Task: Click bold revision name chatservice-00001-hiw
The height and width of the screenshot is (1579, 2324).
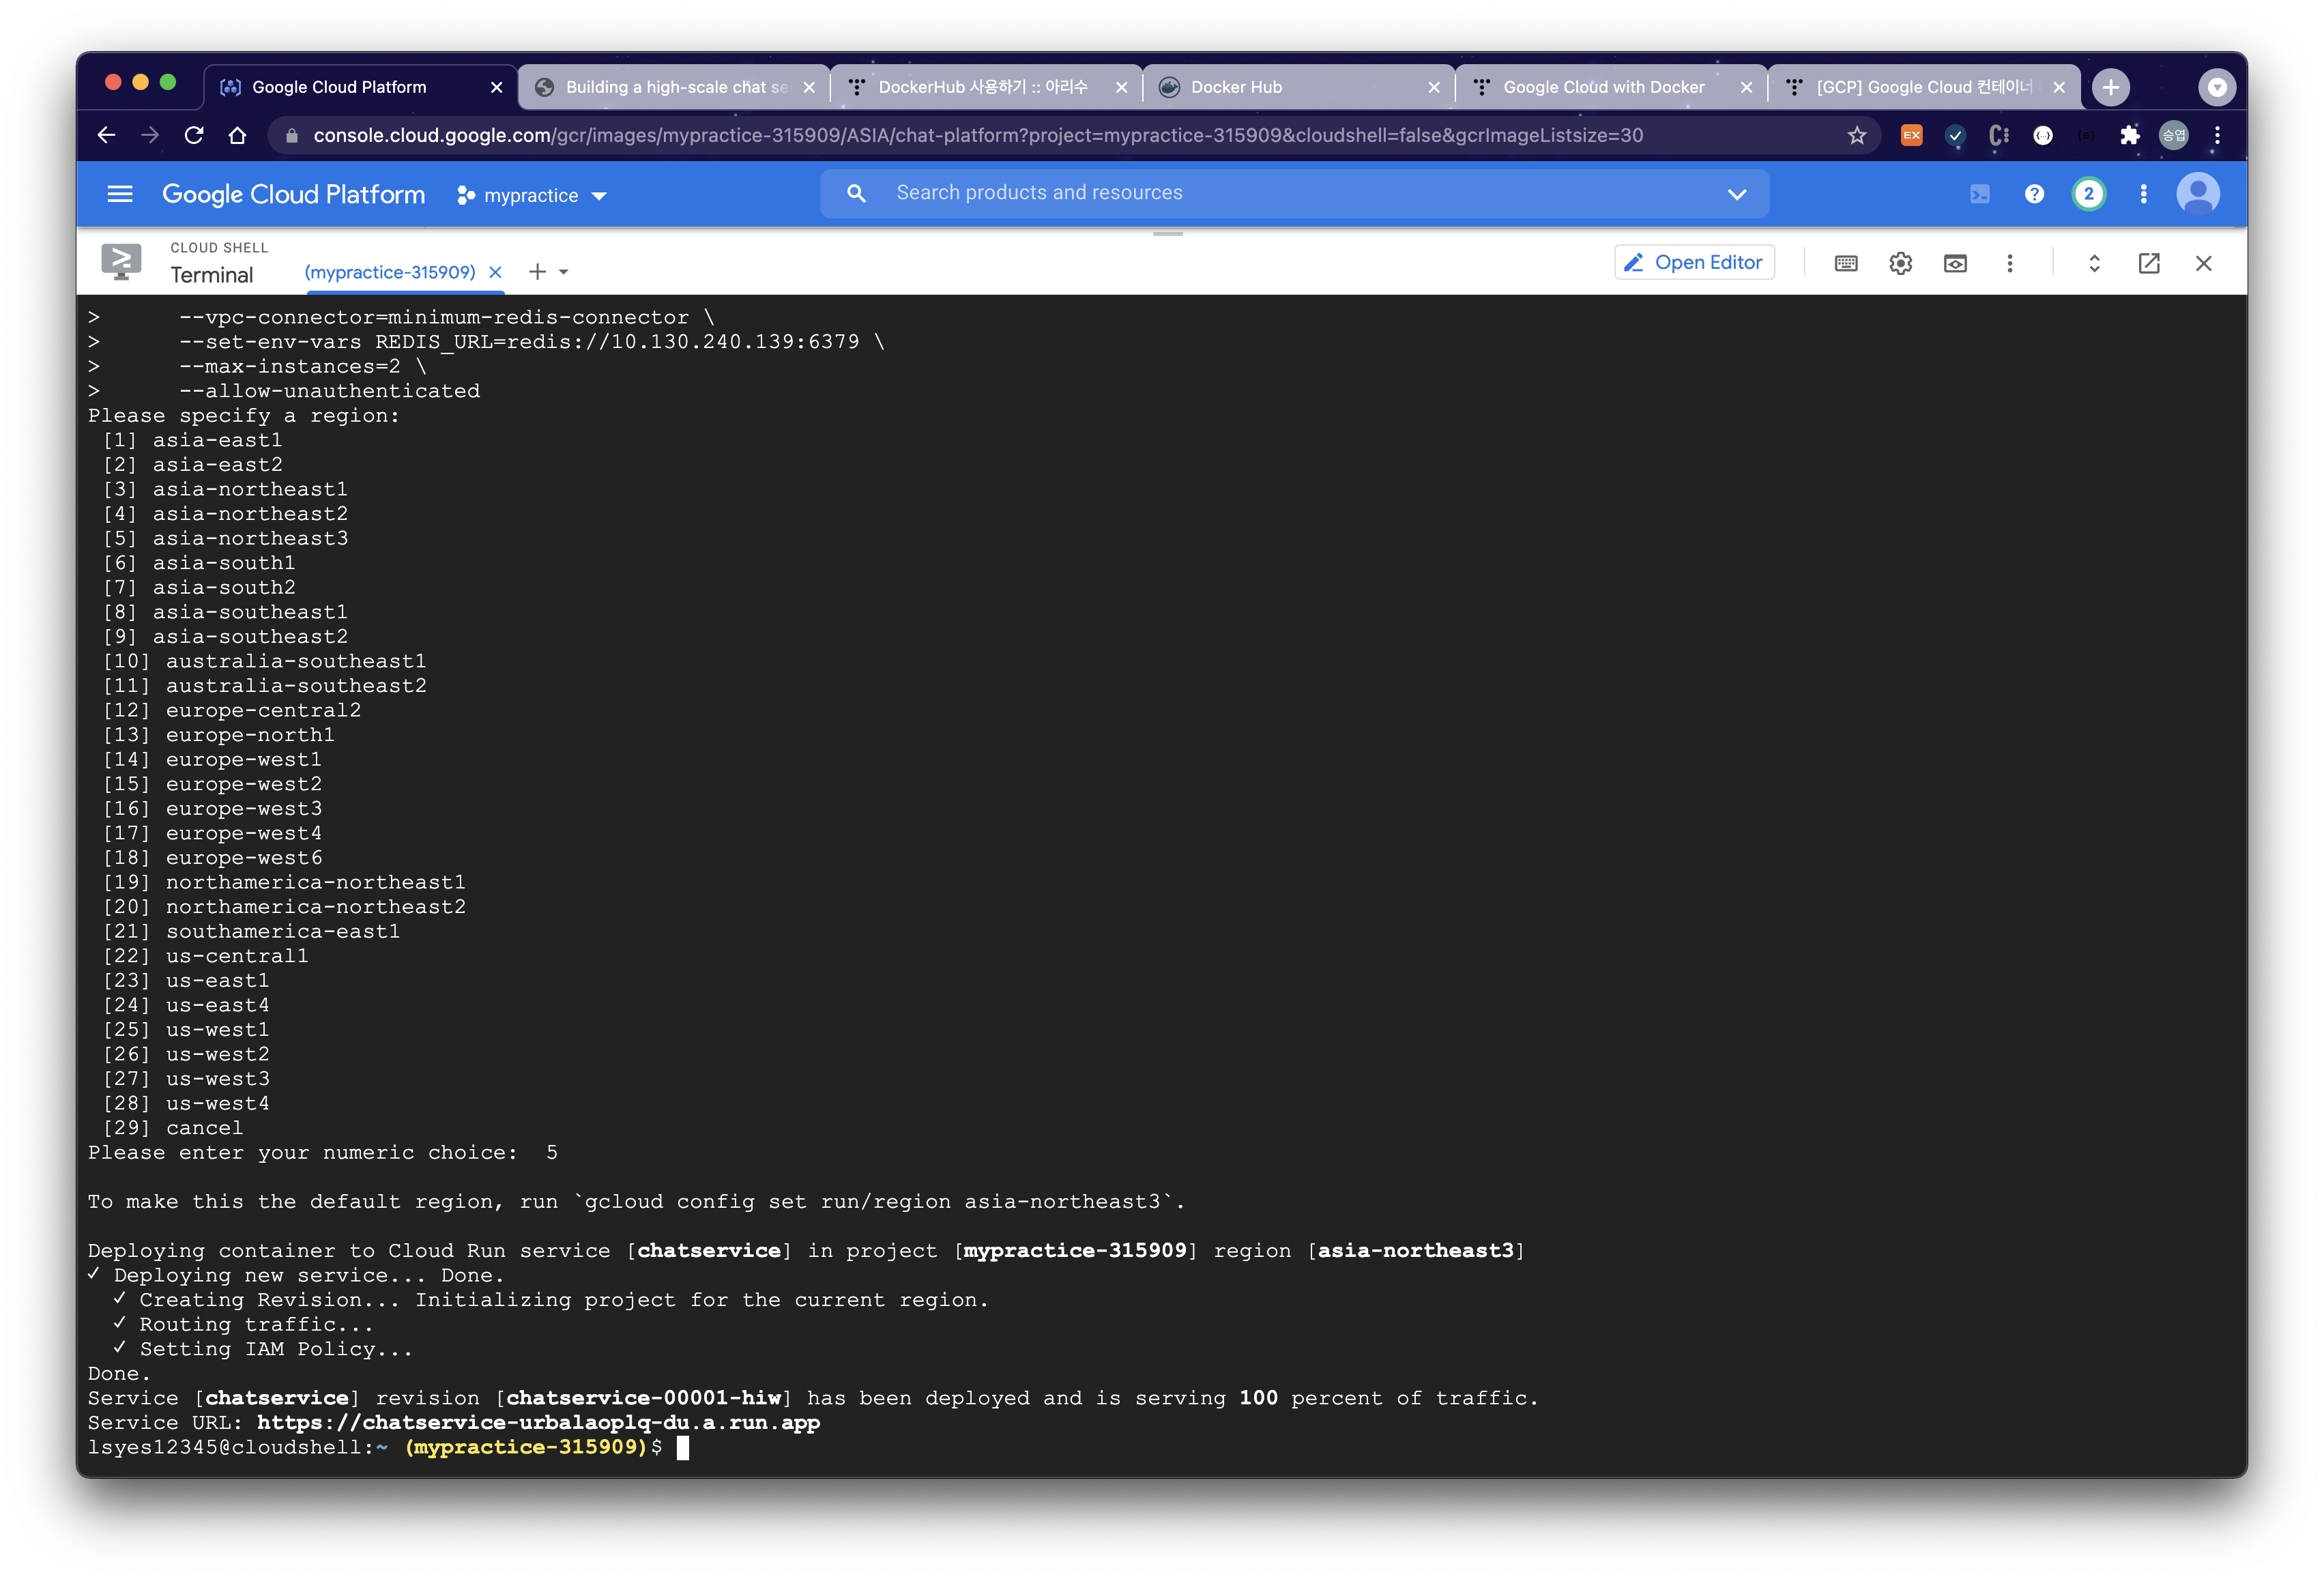Action: [x=643, y=1398]
